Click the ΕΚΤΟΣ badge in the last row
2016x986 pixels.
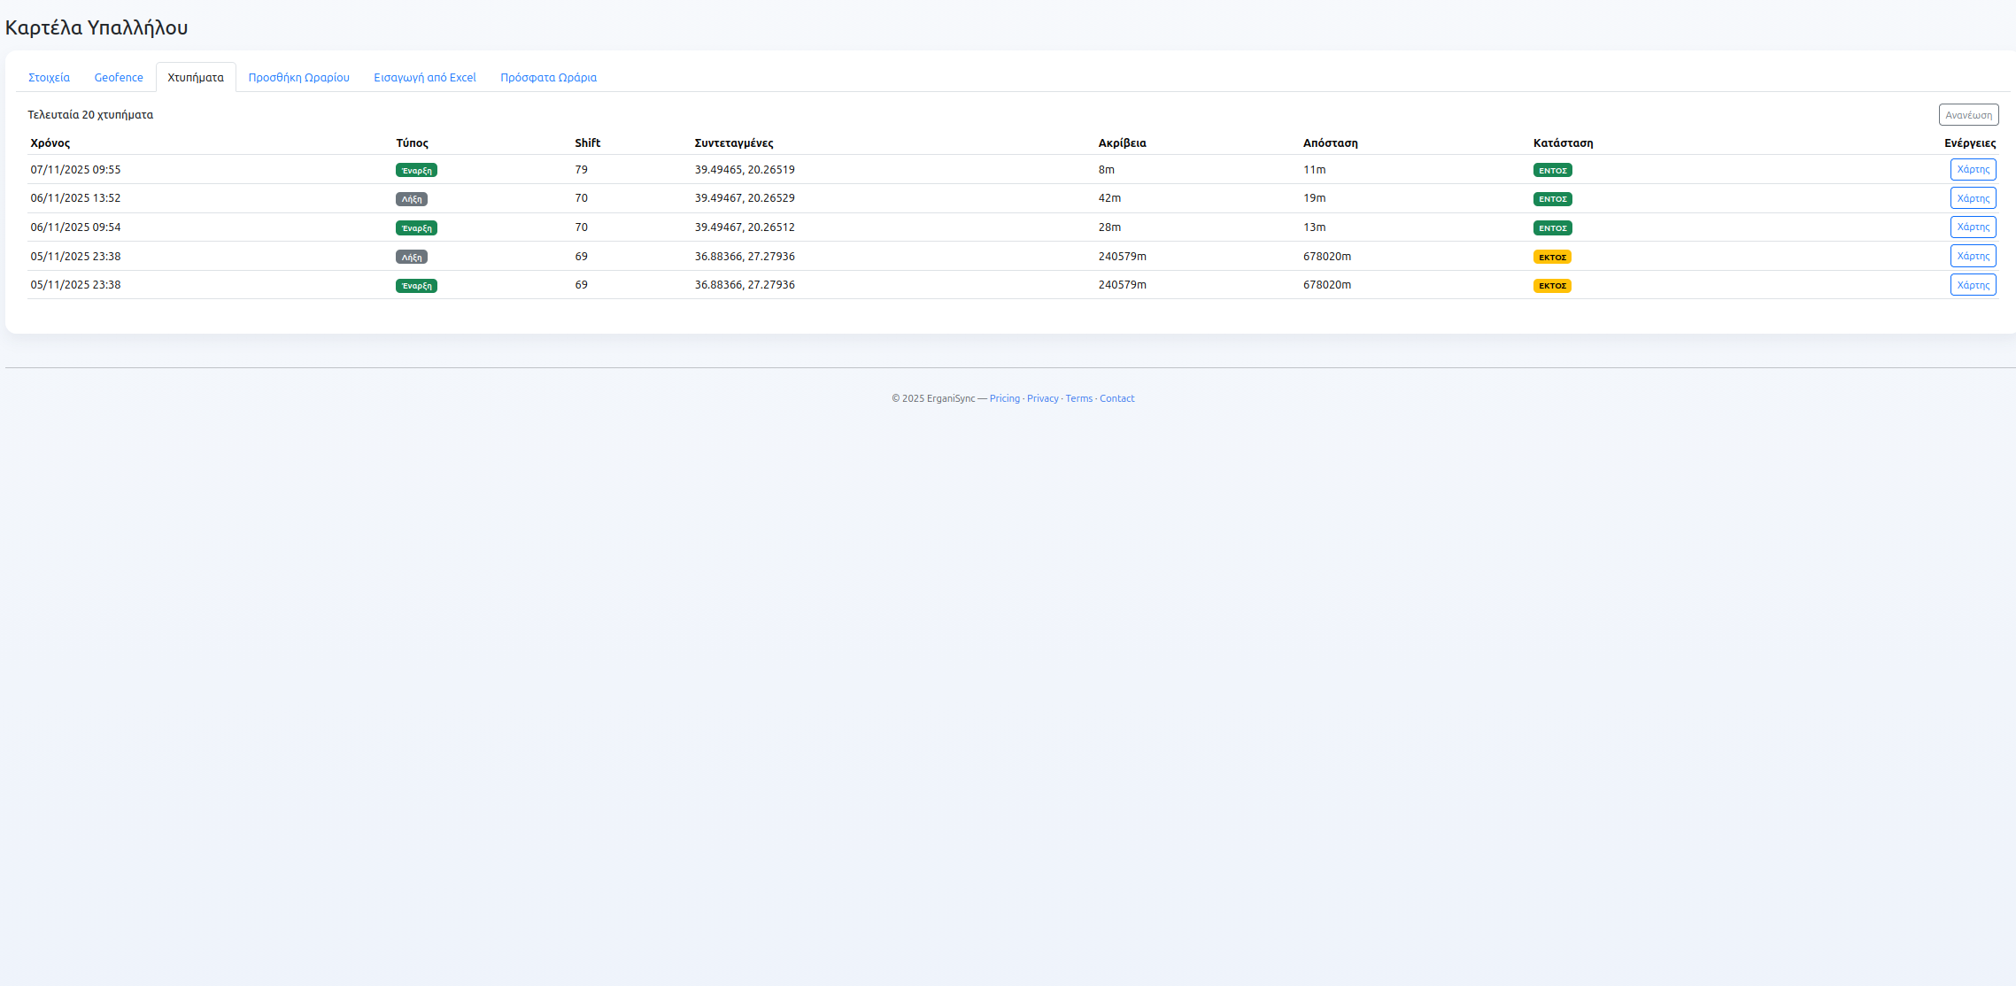(x=1552, y=286)
